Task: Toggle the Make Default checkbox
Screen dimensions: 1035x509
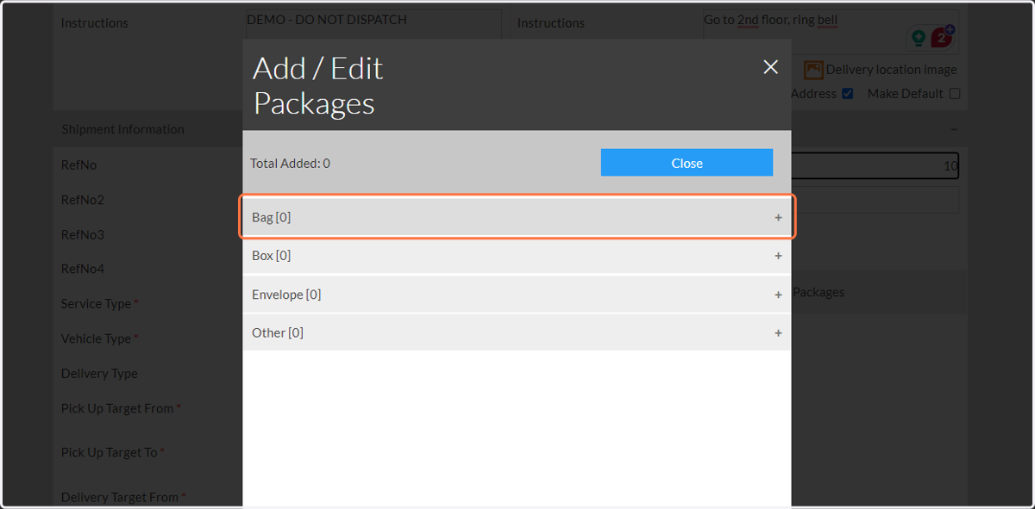Action: pyautogui.click(x=955, y=94)
